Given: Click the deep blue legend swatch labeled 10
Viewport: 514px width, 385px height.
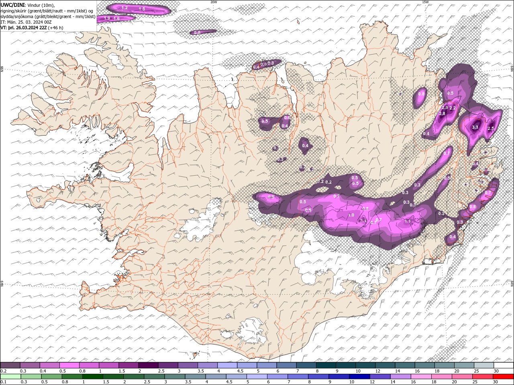Looking at the screenshot, I should 359,377.
